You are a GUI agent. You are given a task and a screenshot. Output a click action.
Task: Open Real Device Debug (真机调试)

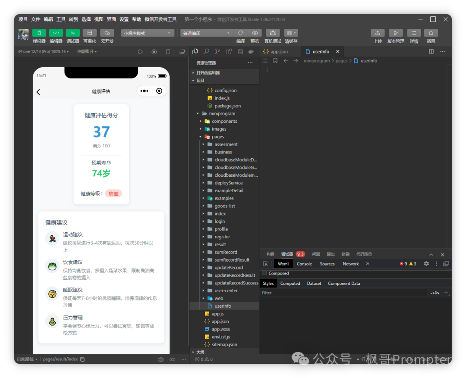click(x=273, y=33)
